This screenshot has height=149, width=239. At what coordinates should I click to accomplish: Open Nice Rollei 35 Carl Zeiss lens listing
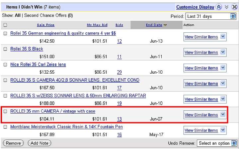pyautogui.click(x=38, y=64)
